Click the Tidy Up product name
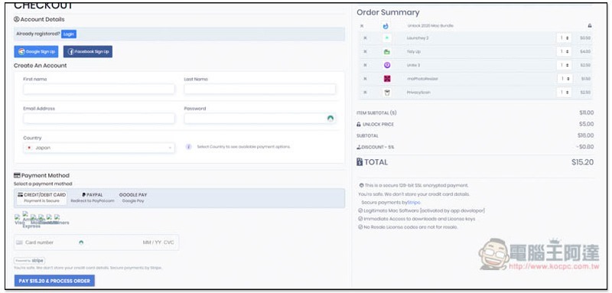Image resolution: width=612 pixels, height=293 pixels. (x=413, y=51)
